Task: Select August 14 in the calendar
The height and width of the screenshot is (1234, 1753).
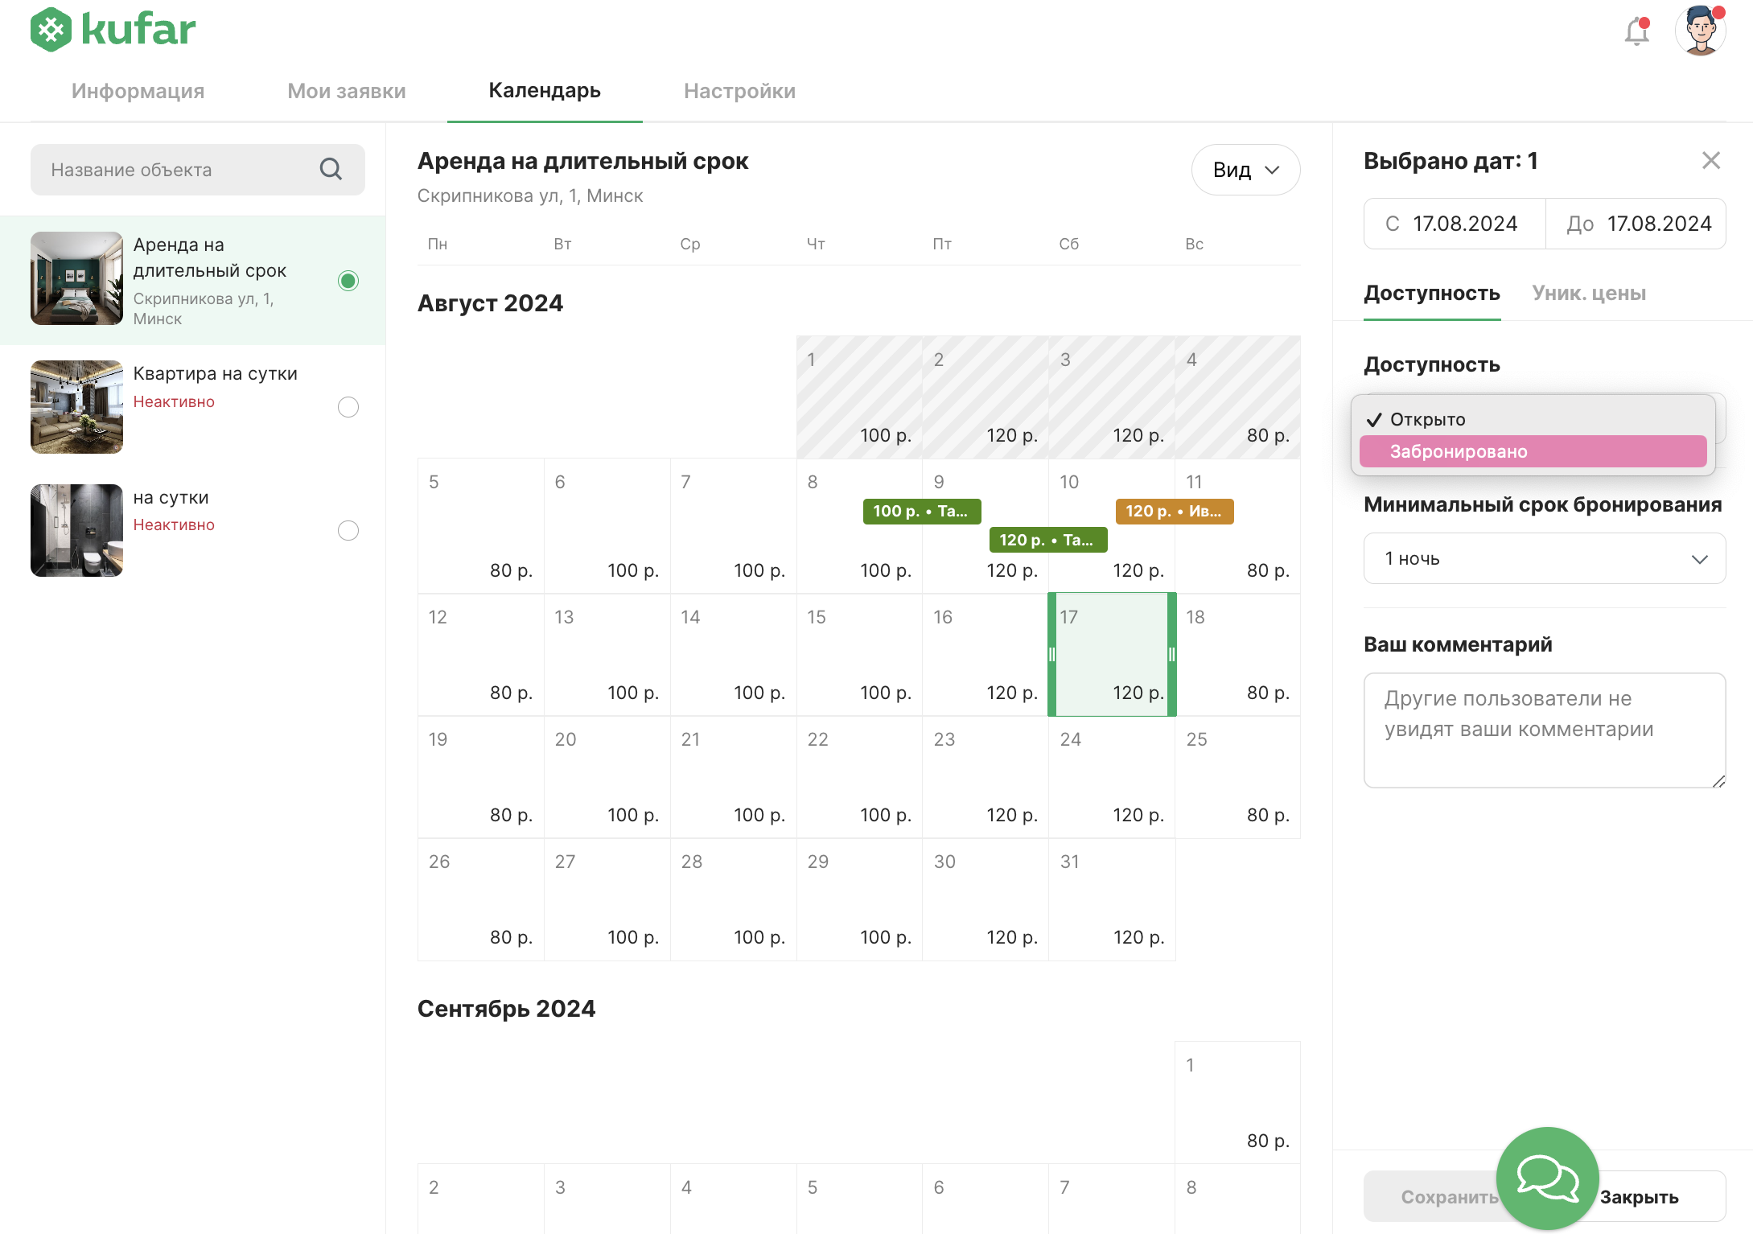Action: coord(734,655)
